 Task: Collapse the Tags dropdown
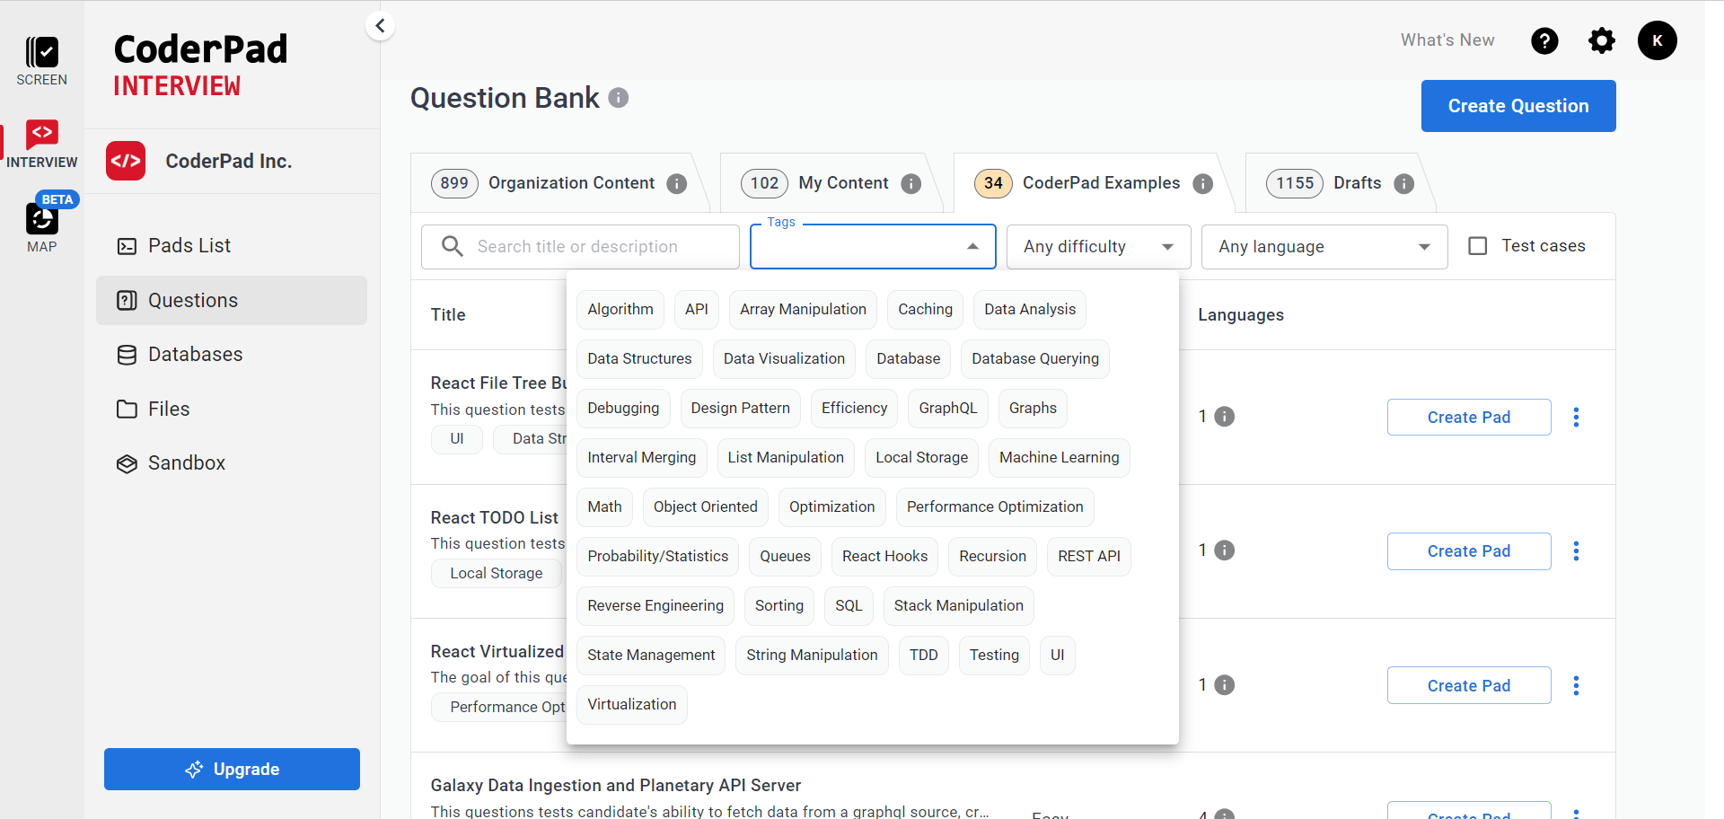pos(972,247)
